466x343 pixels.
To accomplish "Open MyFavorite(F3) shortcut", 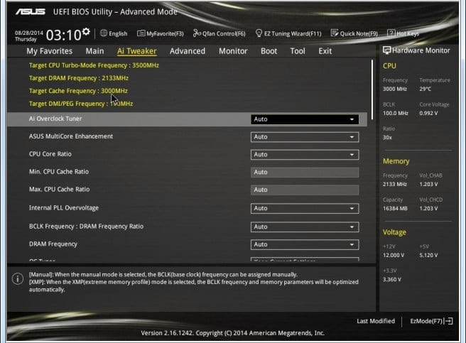I will point(161,33).
